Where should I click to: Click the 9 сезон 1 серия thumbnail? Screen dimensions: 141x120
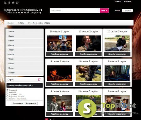(x=60, y=73)
